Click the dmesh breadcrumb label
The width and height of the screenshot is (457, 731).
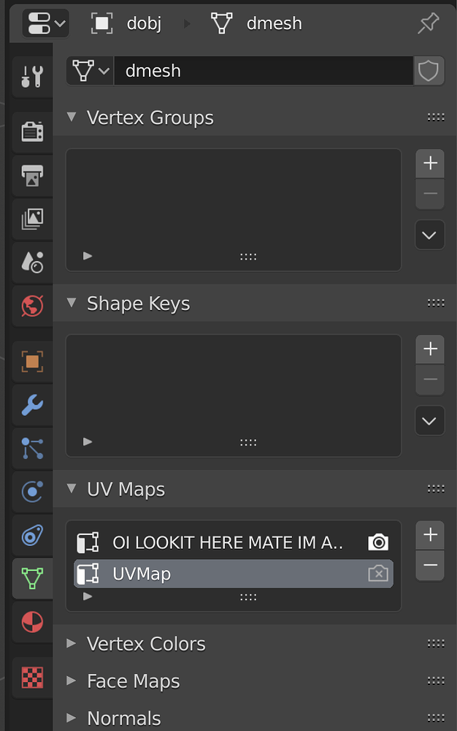[274, 23]
